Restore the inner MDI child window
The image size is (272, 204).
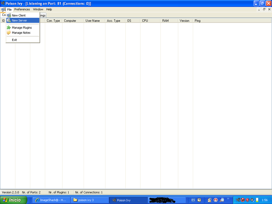click(264, 10)
